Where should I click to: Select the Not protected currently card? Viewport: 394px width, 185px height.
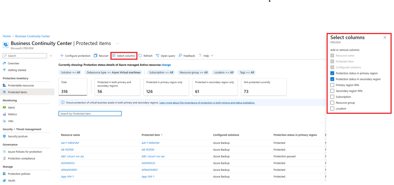pyautogui.click(x=264, y=87)
